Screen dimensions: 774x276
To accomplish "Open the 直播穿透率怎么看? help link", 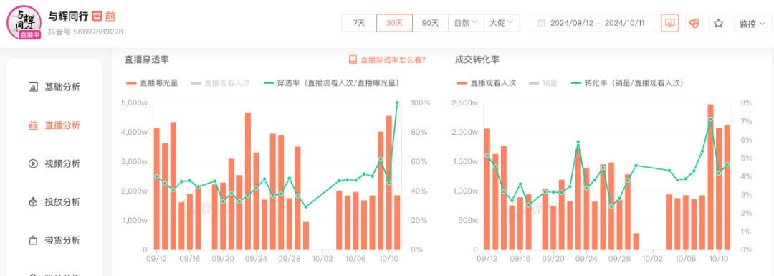I will click(387, 60).
